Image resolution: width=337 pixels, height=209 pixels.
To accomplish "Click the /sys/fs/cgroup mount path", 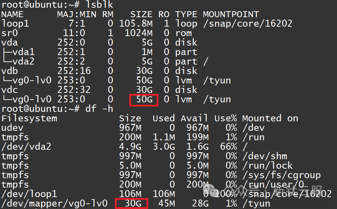I will point(281,175).
